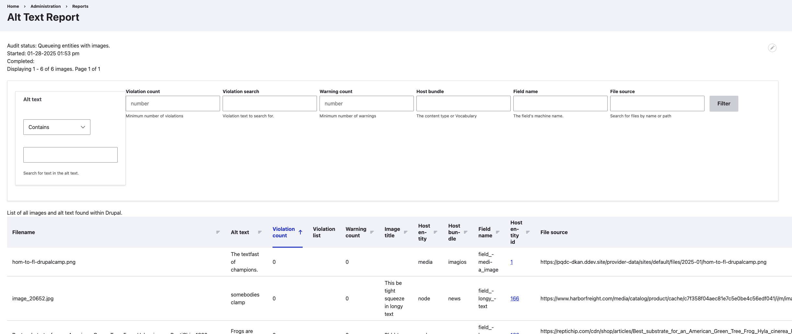The width and height of the screenshot is (792, 334).
Task: Sort table by Violation count column
Action: 283,232
